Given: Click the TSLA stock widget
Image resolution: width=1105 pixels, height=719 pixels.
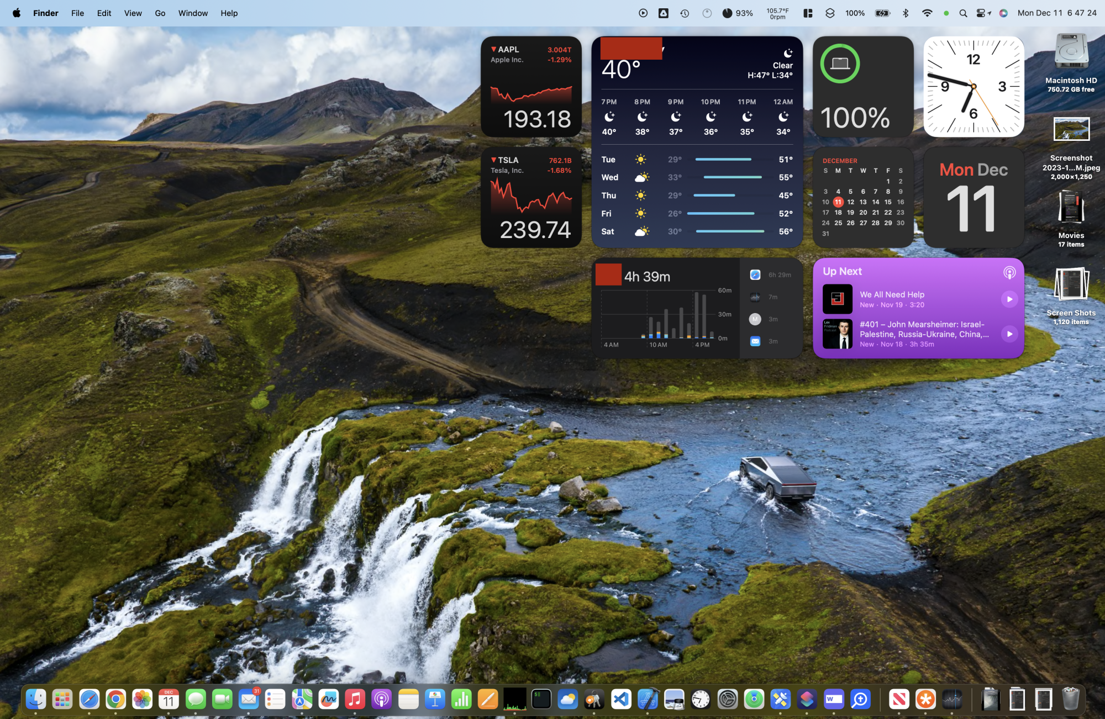Looking at the screenshot, I should 531,197.
